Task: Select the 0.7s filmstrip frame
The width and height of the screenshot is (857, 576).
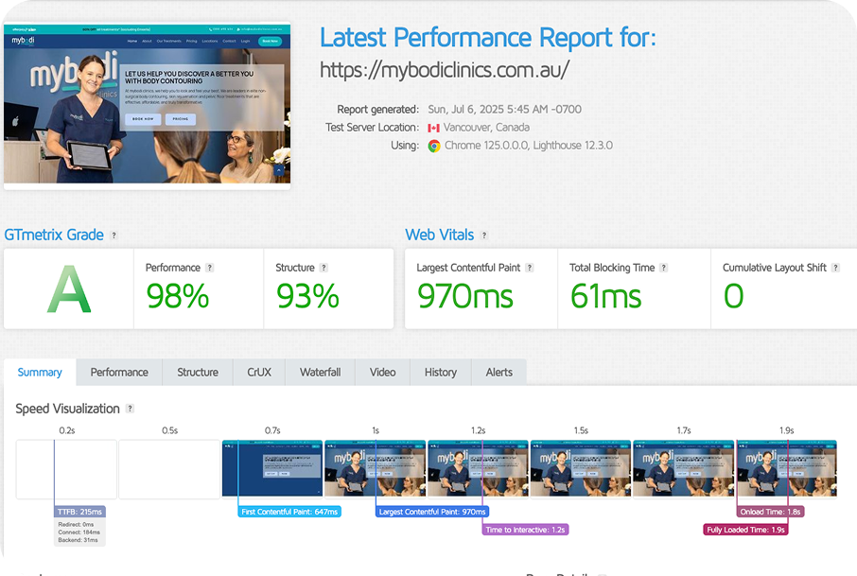Action: coord(272,469)
